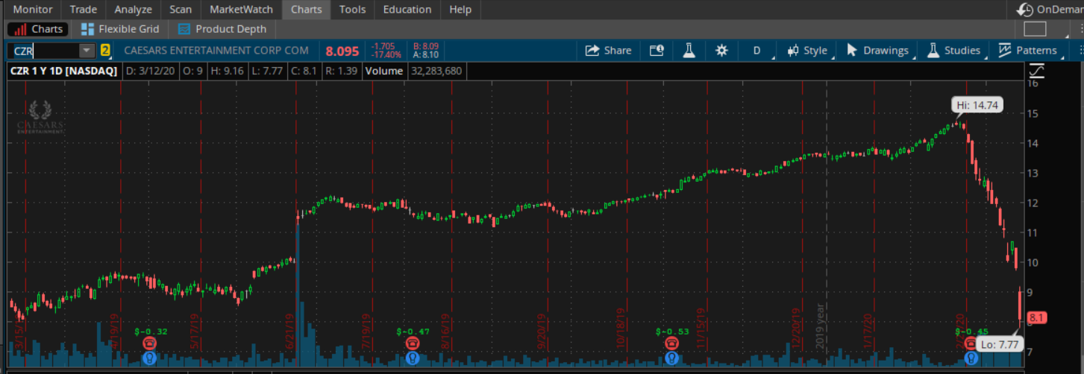The width and height of the screenshot is (1084, 374).
Task: Open chart settings gear icon
Action: point(721,51)
